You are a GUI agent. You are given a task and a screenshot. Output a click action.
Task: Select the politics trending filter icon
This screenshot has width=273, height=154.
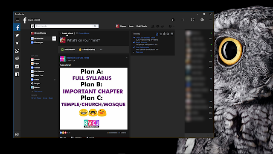point(161,34)
